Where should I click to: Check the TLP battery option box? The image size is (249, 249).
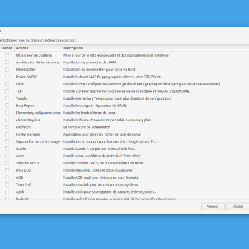click(x=7, y=91)
